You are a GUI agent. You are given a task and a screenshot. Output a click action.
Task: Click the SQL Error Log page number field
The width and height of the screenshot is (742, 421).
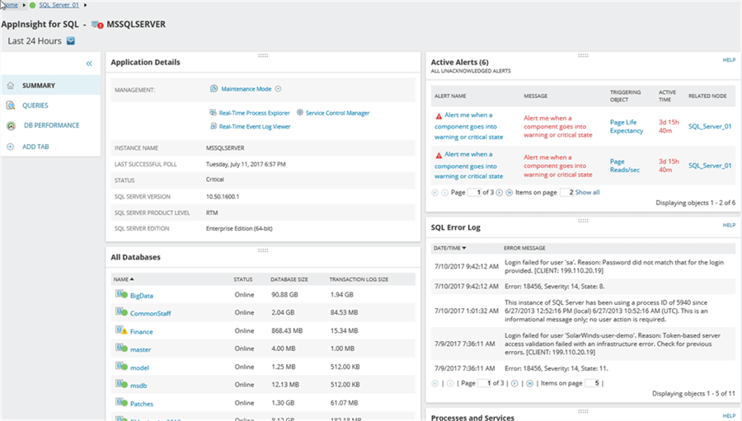(484, 383)
